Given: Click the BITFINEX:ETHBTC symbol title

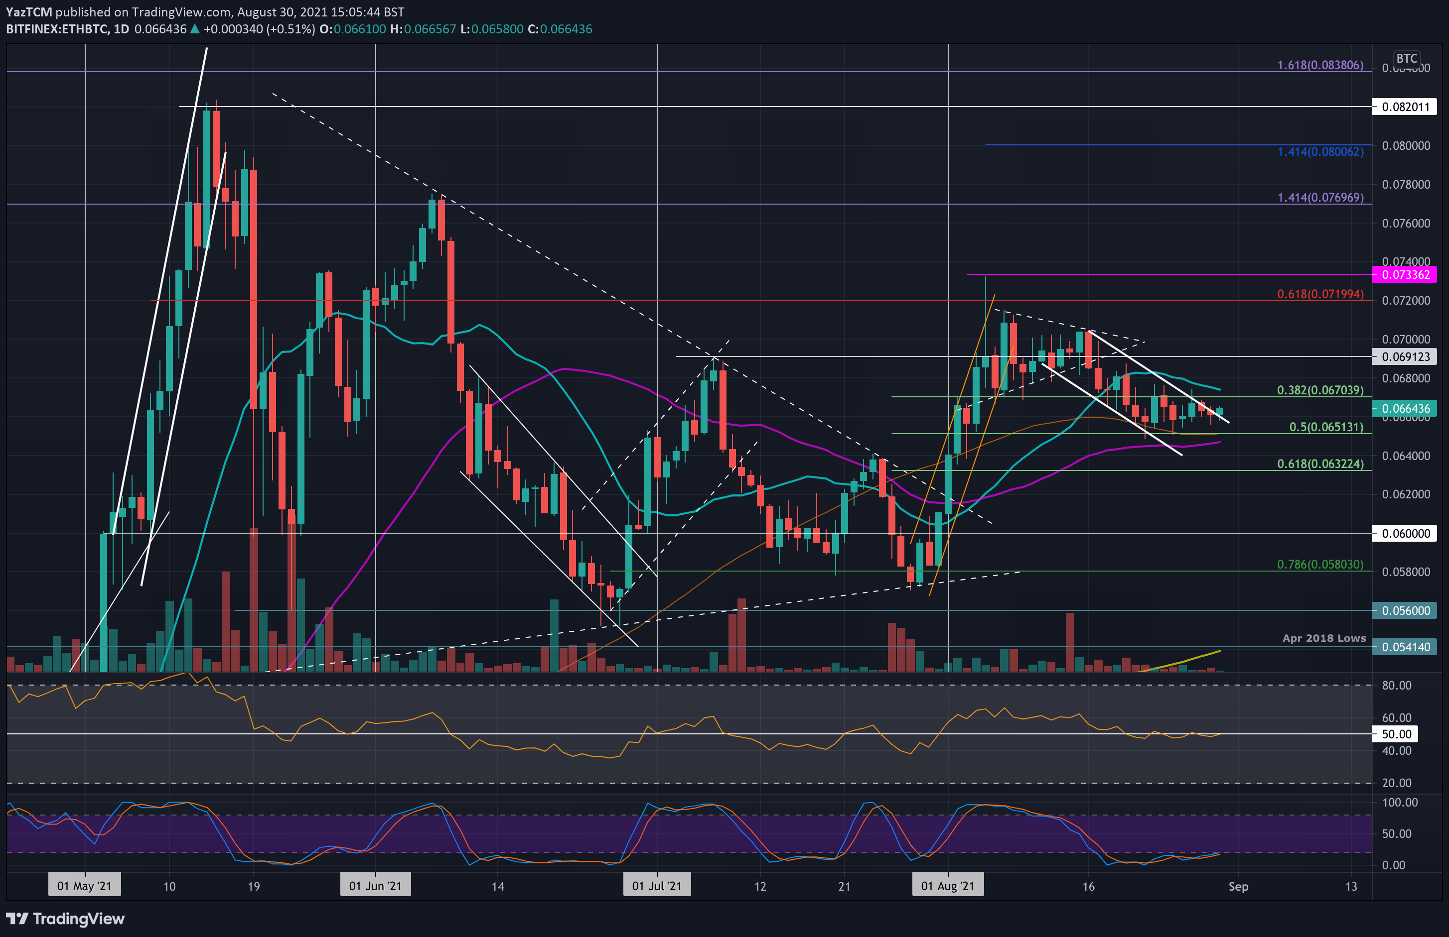Looking at the screenshot, I should (57, 29).
